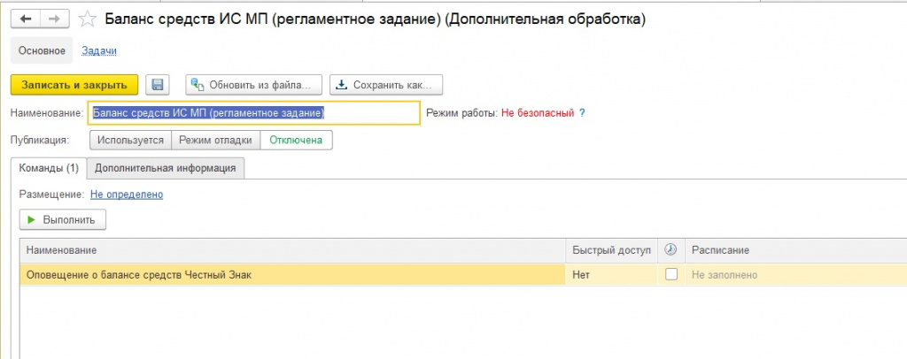Add form to favorites star
Image resolution: width=907 pixels, height=359 pixels.
[x=88, y=18]
